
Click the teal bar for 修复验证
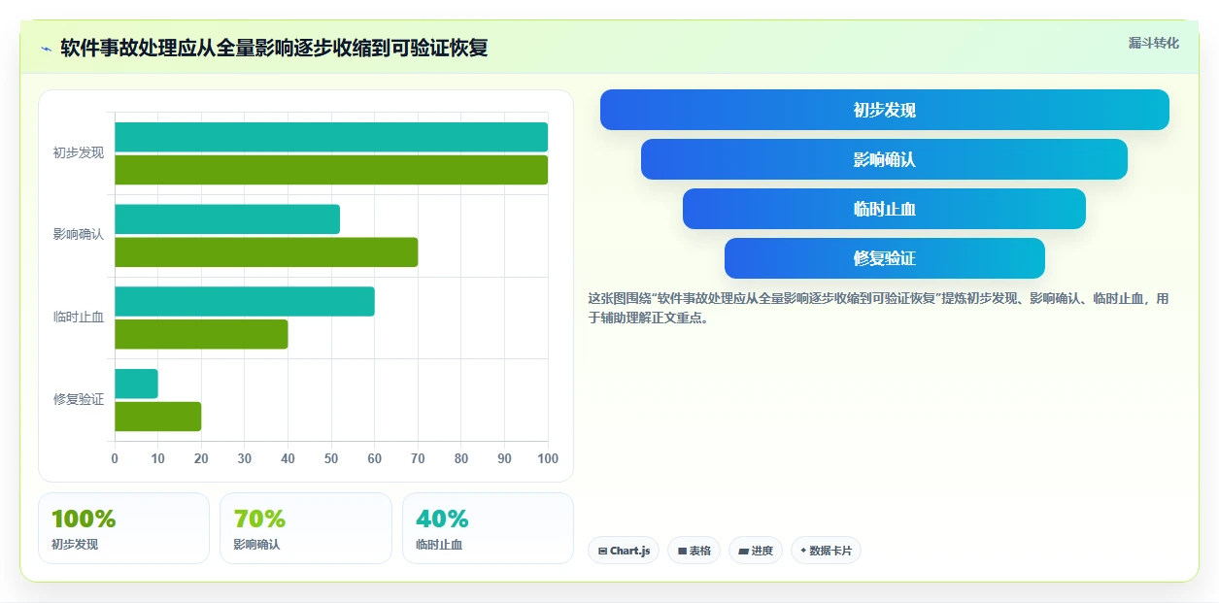[136, 384]
